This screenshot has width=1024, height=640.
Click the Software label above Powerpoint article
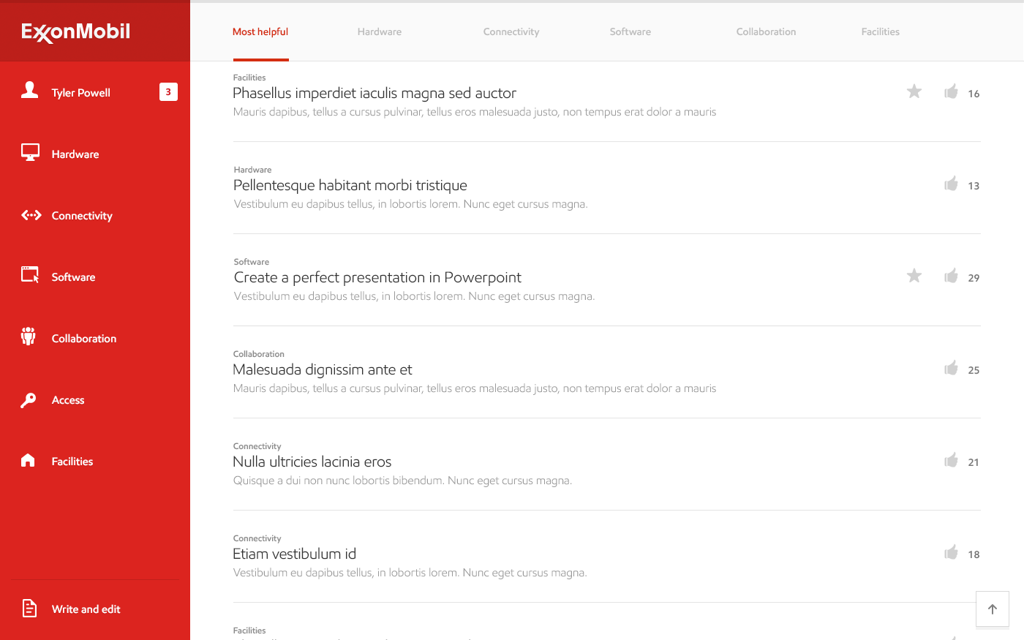(x=252, y=262)
